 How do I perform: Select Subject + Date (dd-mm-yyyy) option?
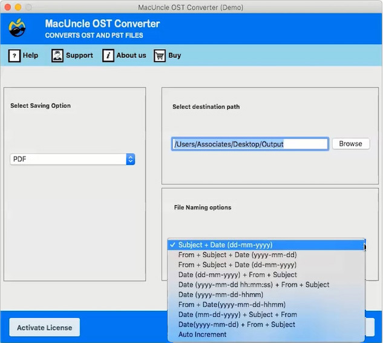[x=266, y=245]
